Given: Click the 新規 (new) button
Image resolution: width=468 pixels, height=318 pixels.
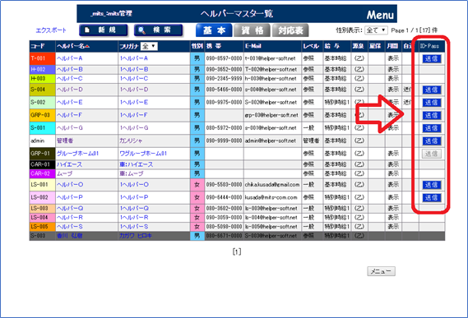Looking at the screenshot, I should pos(104,30).
